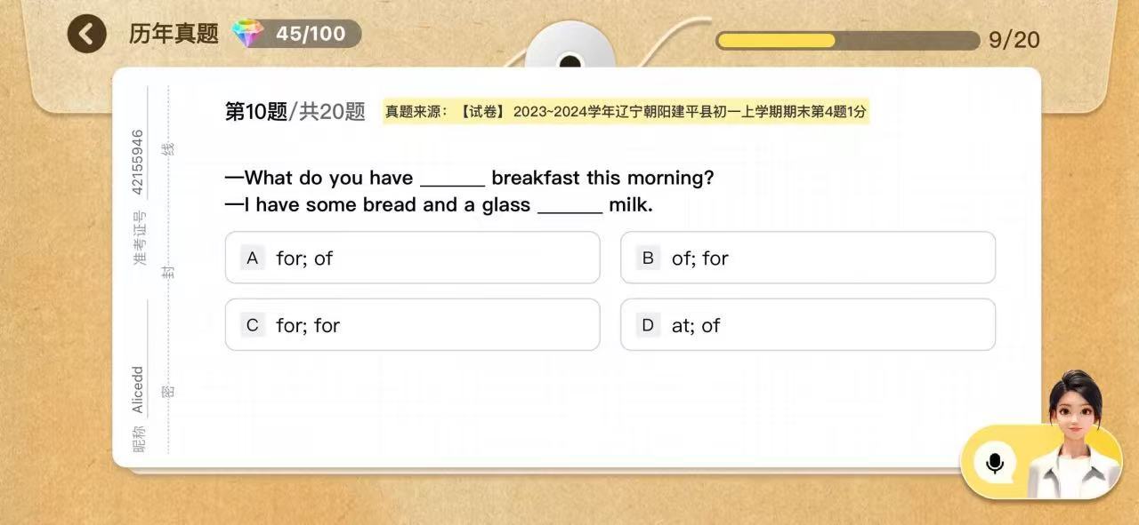Viewport: 1139px width, 525px height.
Task: Tap the rainbow diamond gem icon
Action: point(248,34)
